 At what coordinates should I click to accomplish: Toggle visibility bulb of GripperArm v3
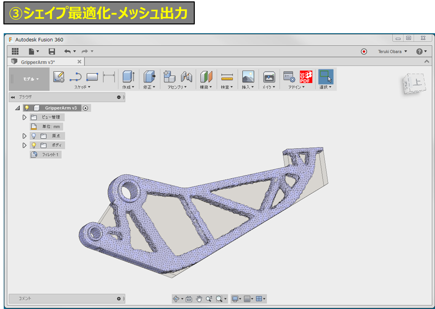tap(27, 108)
